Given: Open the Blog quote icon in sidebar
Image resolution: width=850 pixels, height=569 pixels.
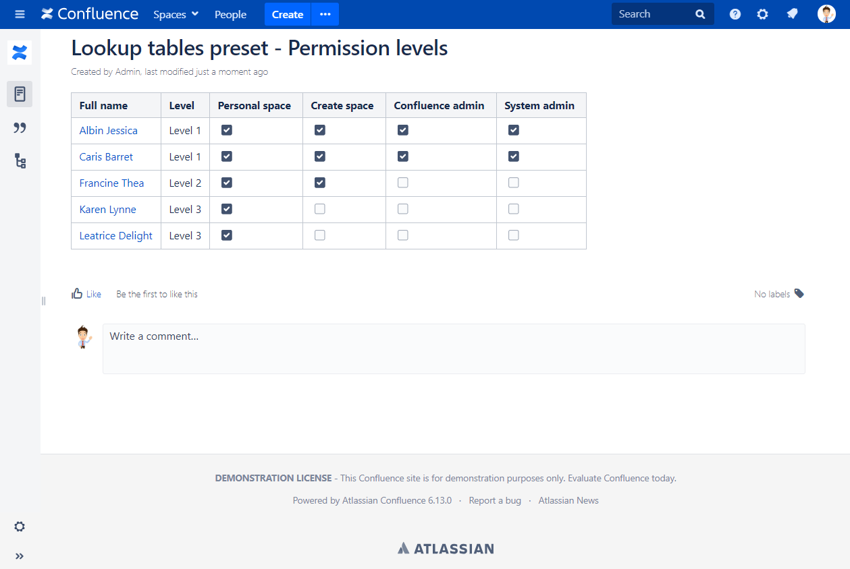Looking at the screenshot, I should tap(20, 127).
